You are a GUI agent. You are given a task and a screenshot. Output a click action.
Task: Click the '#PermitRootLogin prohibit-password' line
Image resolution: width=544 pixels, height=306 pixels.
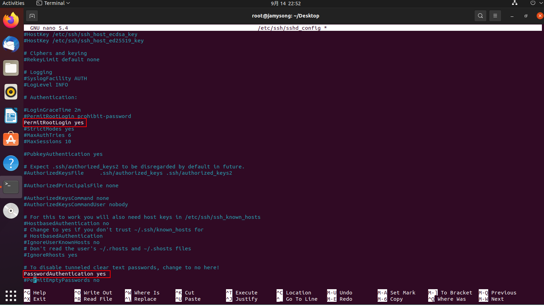[77, 116]
